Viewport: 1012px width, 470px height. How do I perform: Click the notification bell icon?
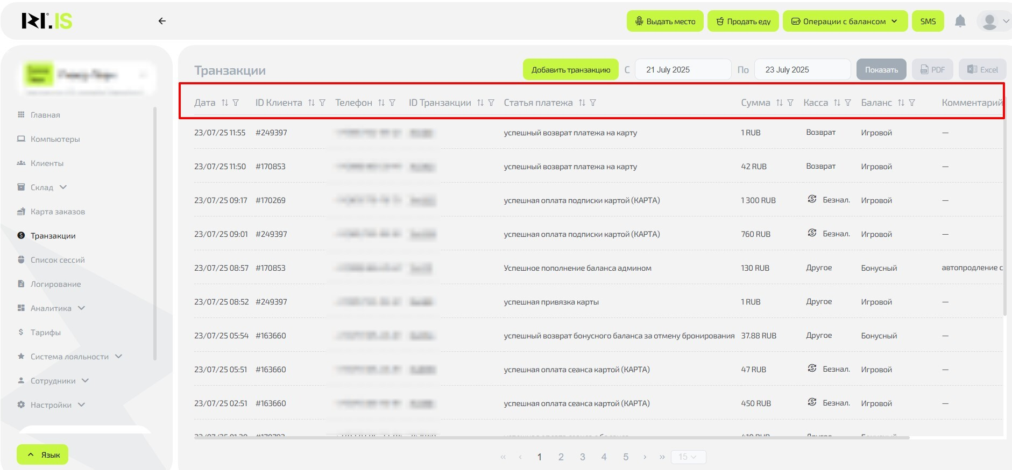pos(960,21)
